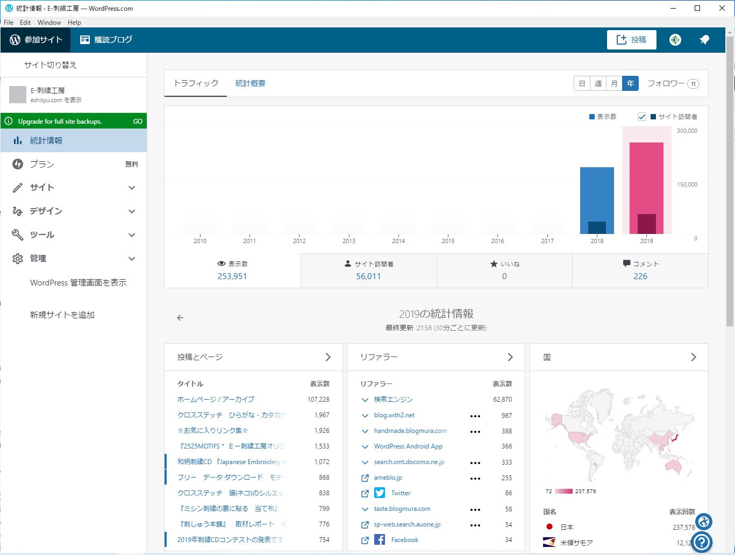Click the info icon on upgrade banner
Image resolution: width=735 pixels, height=555 pixels.
pos(9,121)
